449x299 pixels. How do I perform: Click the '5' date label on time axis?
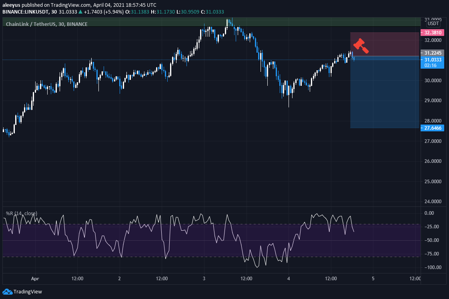click(x=373, y=278)
